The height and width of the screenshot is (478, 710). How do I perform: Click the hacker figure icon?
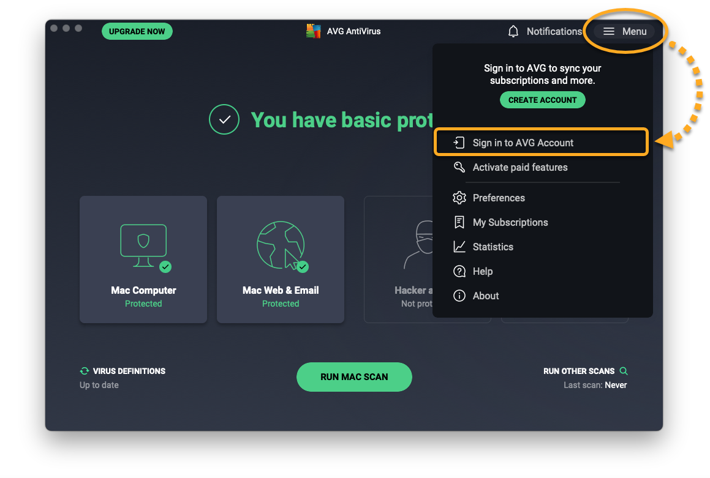tap(419, 244)
